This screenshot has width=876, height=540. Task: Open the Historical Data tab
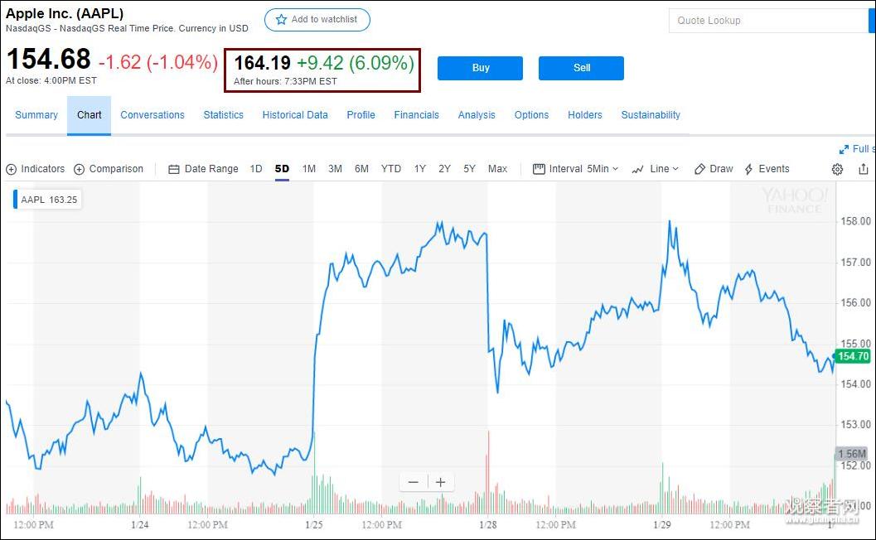tap(295, 115)
